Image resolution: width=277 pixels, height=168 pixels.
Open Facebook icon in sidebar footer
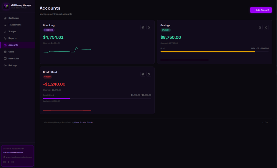tap(9, 162)
